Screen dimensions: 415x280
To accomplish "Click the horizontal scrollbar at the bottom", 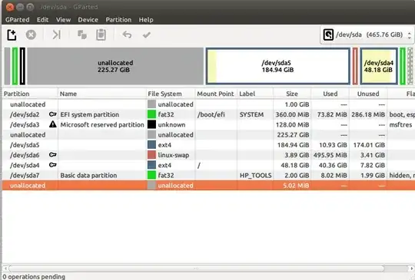I will pos(196,268).
